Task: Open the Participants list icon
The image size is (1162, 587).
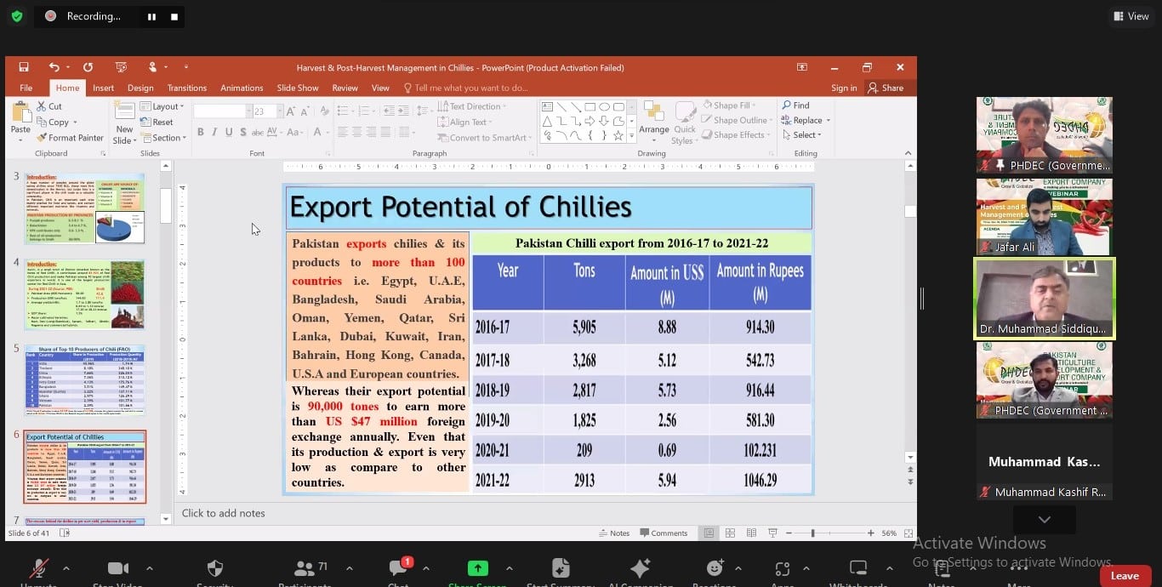Action: pos(304,569)
